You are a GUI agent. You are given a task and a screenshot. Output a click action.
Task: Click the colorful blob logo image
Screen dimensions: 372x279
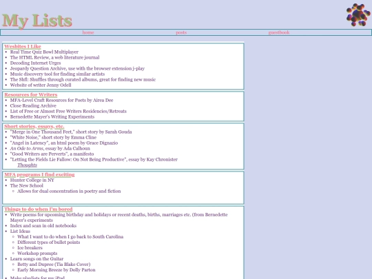[x=358, y=14]
